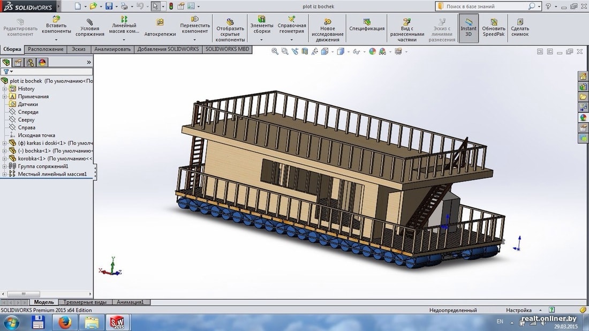The width and height of the screenshot is (589, 331).
Task: Click the Сделать снимок icon
Action: click(x=519, y=22)
